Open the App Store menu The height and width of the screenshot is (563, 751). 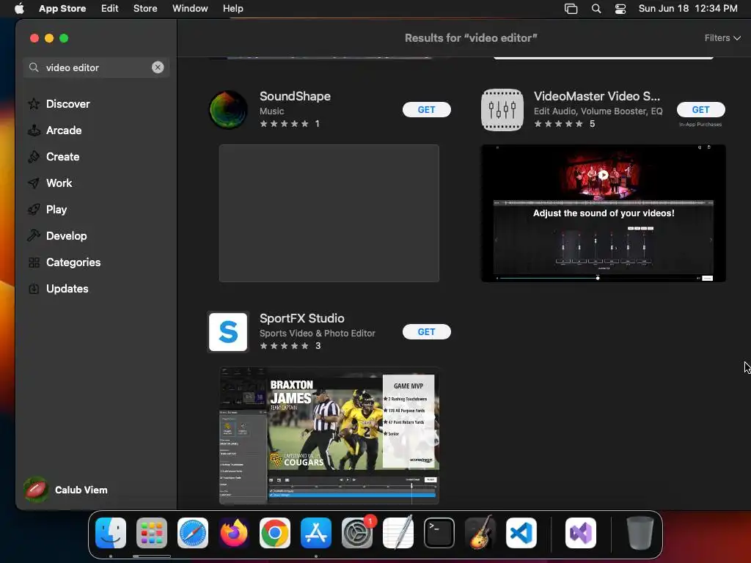click(62, 9)
